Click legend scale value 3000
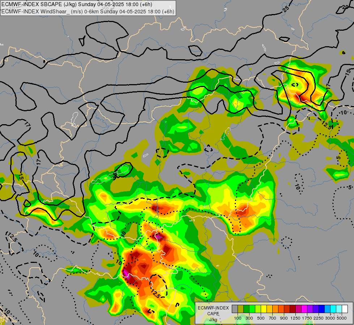The width and height of the screenshot is (354, 325). point(330,318)
